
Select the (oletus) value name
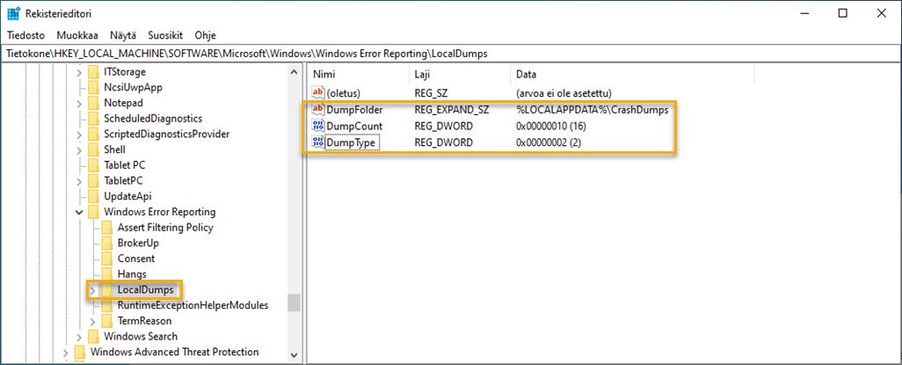344,92
